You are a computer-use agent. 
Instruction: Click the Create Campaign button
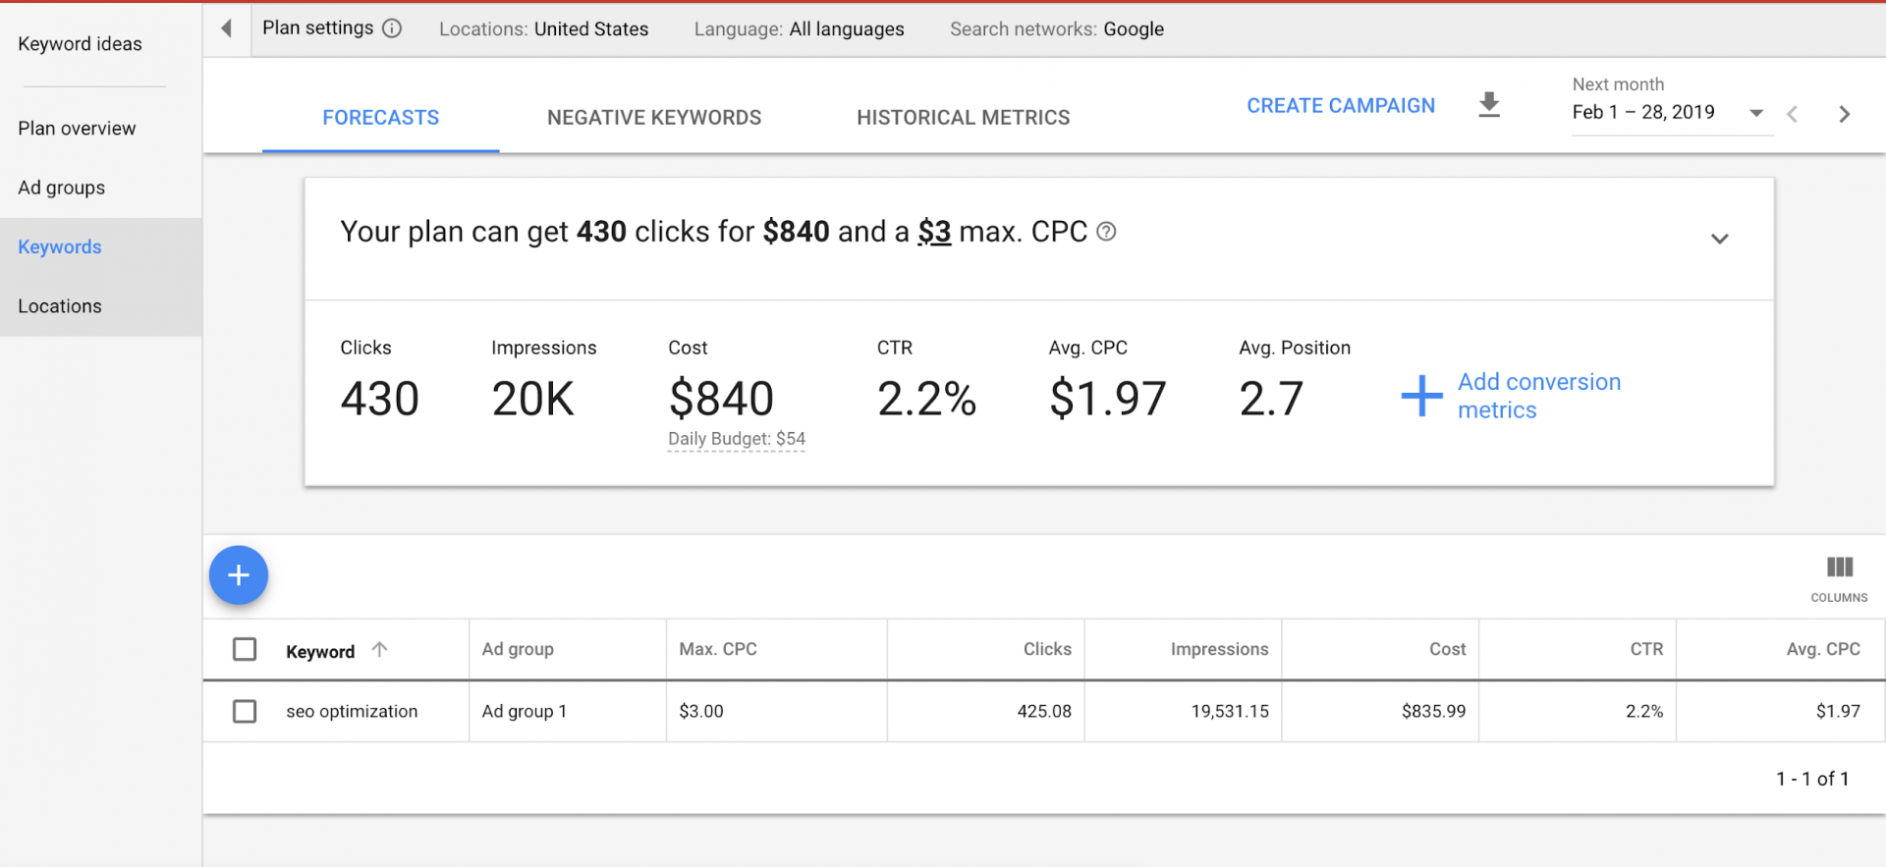pos(1341,105)
